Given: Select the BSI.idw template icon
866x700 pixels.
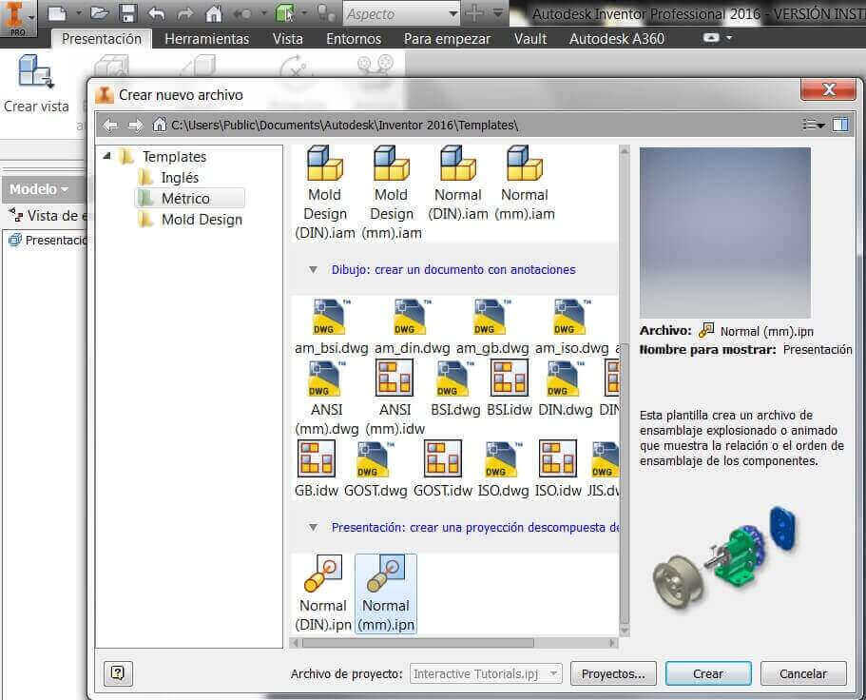Looking at the screenshot, I should [x=509, y=388].
